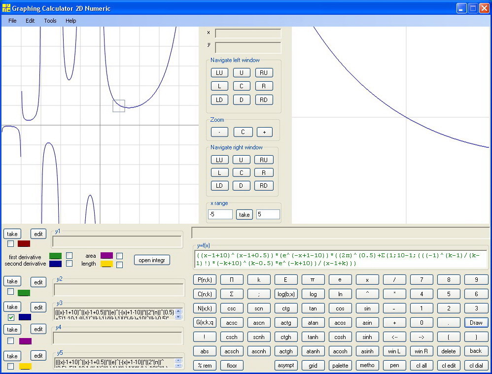Click the edit button for y3
The width and height of the screenshot is (492, 374).
click(38, 307)
